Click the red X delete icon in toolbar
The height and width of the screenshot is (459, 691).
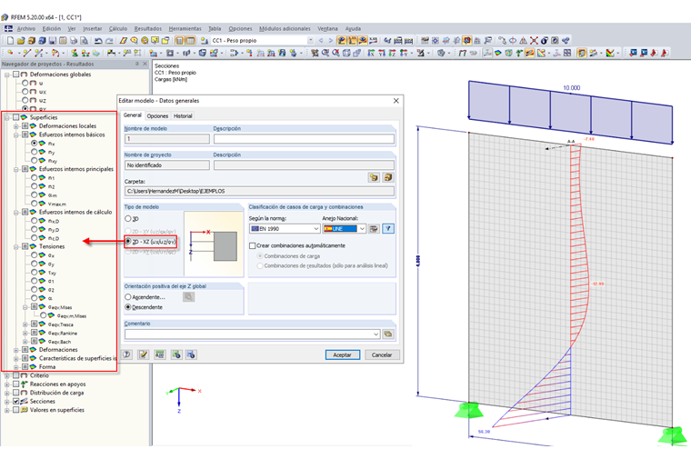(534, 41)
